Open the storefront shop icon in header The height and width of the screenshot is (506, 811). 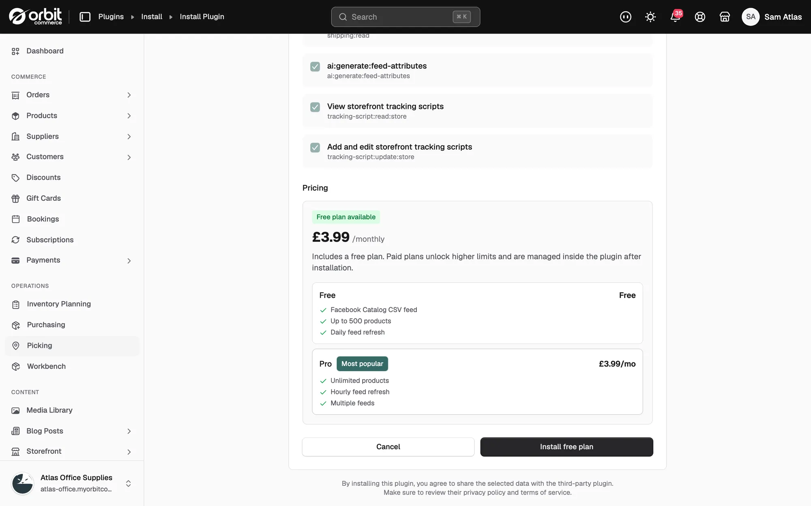click(x=725, y=17)
